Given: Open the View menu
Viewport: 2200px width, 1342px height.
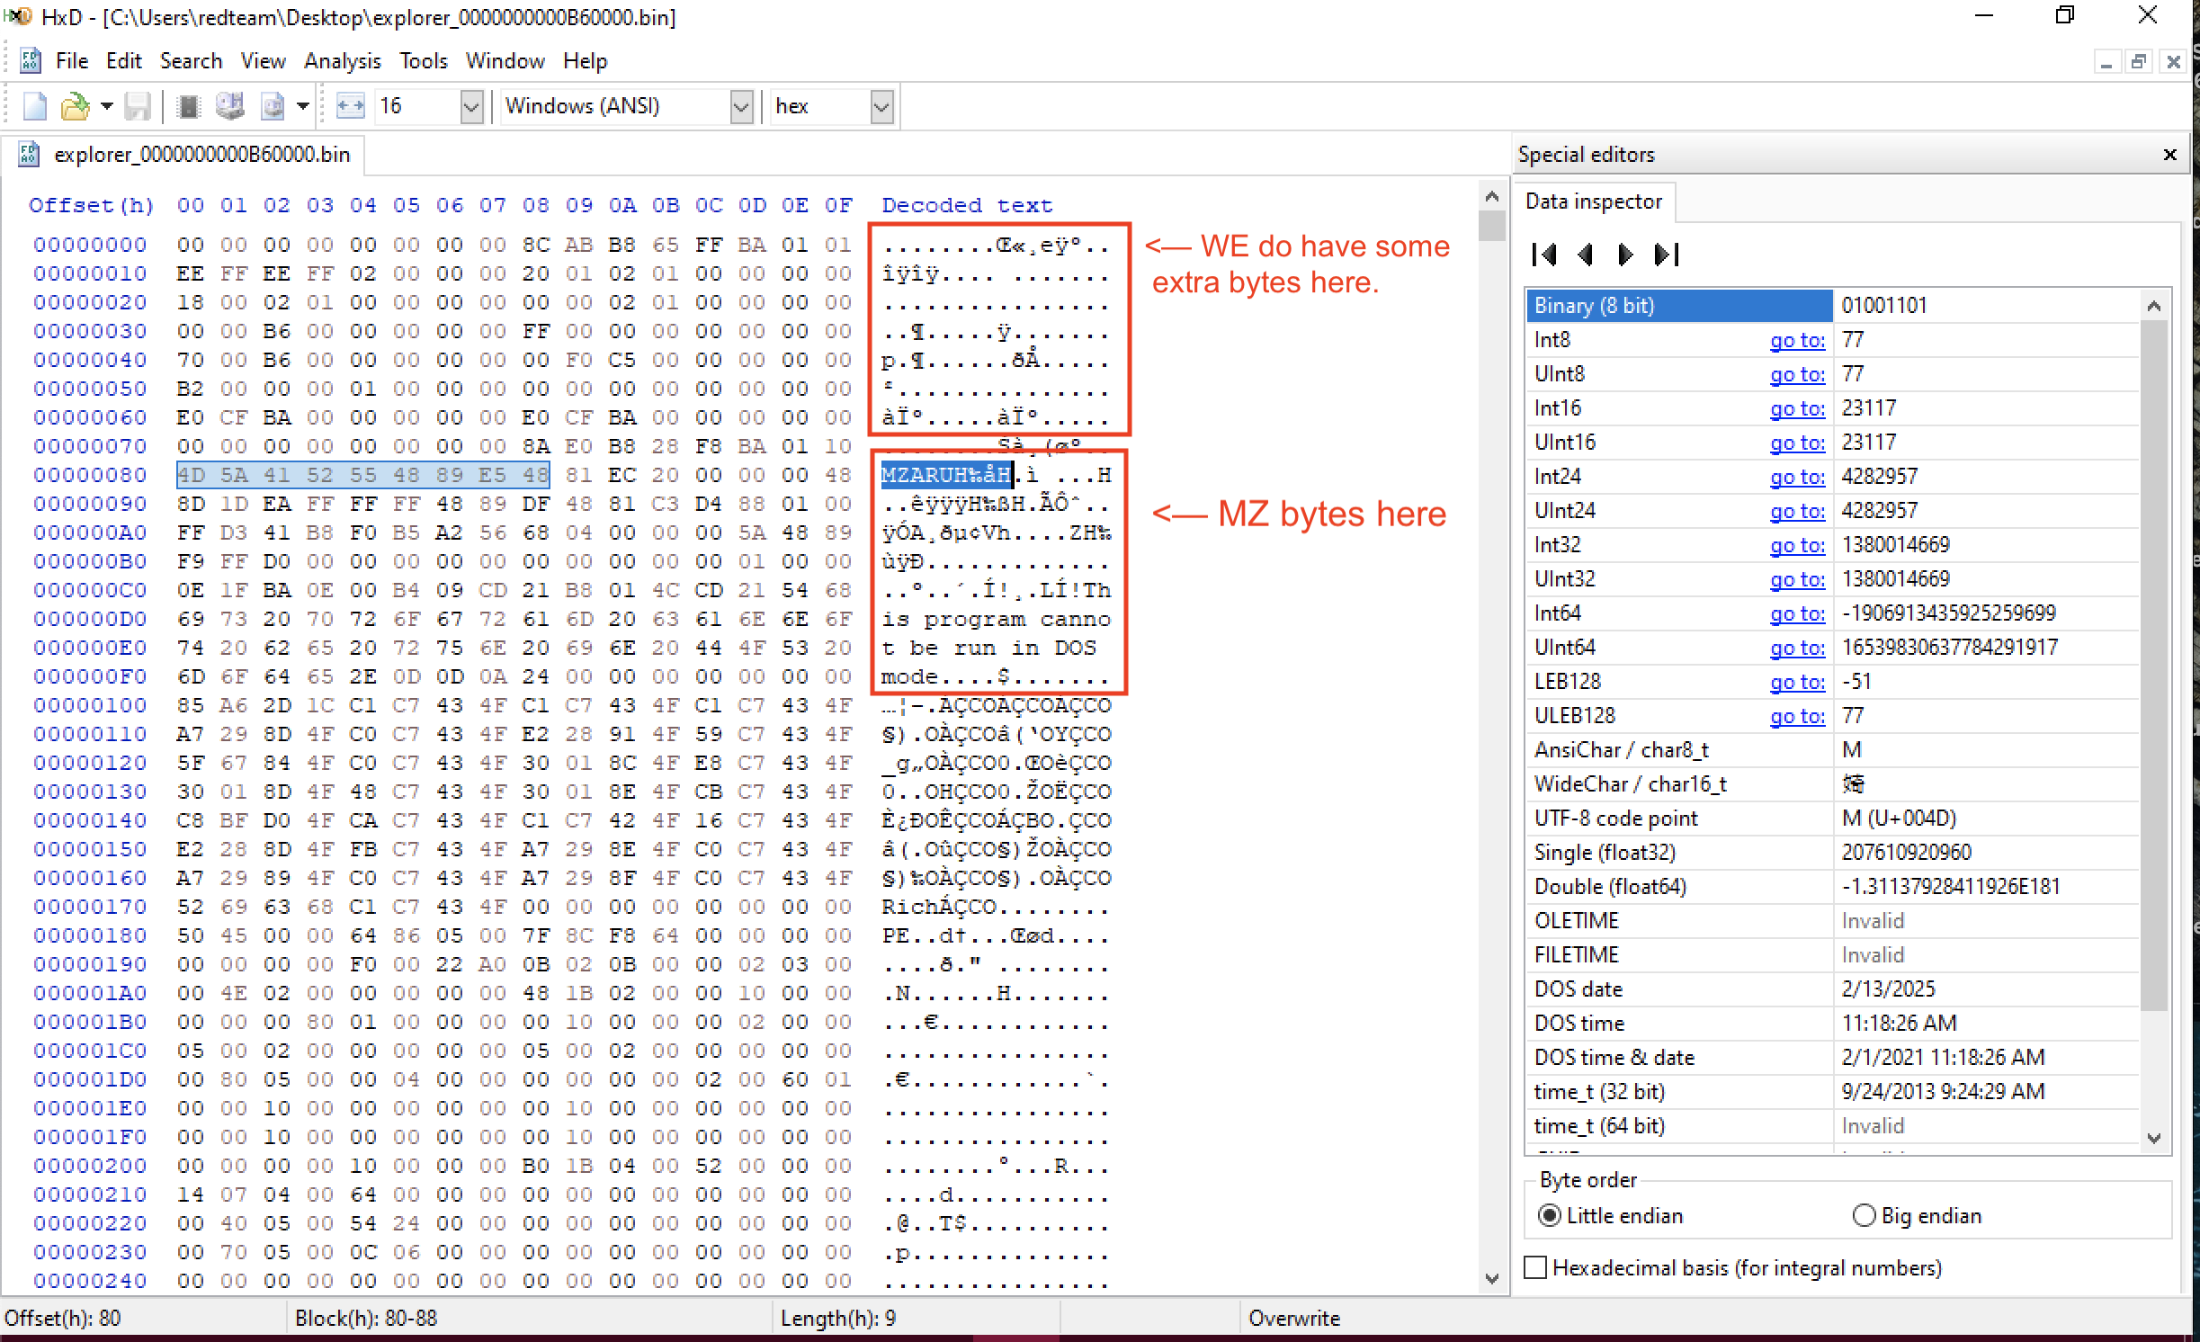Looking at the screenshot, I should pos(263,61).
